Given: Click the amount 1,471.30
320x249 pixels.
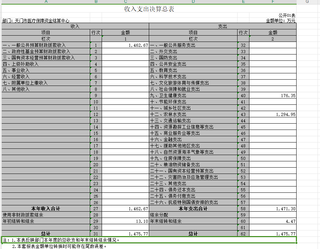Looking at the screenshot, I should (272, 208).
